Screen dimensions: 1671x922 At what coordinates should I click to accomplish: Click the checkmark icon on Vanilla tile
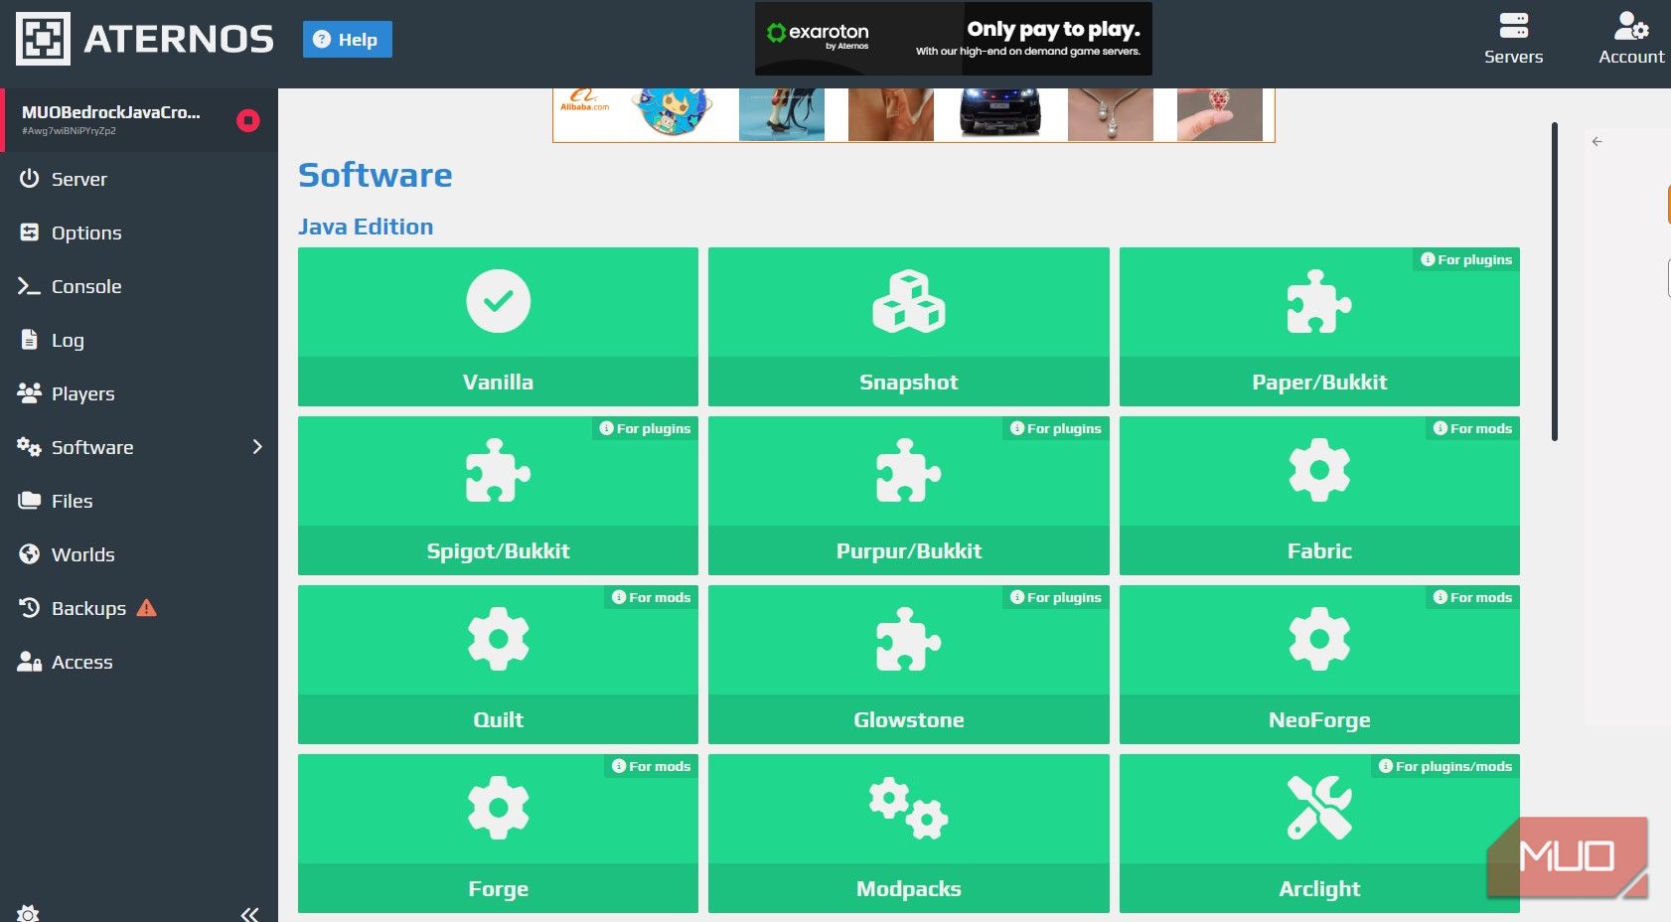(x=498, y=301)
